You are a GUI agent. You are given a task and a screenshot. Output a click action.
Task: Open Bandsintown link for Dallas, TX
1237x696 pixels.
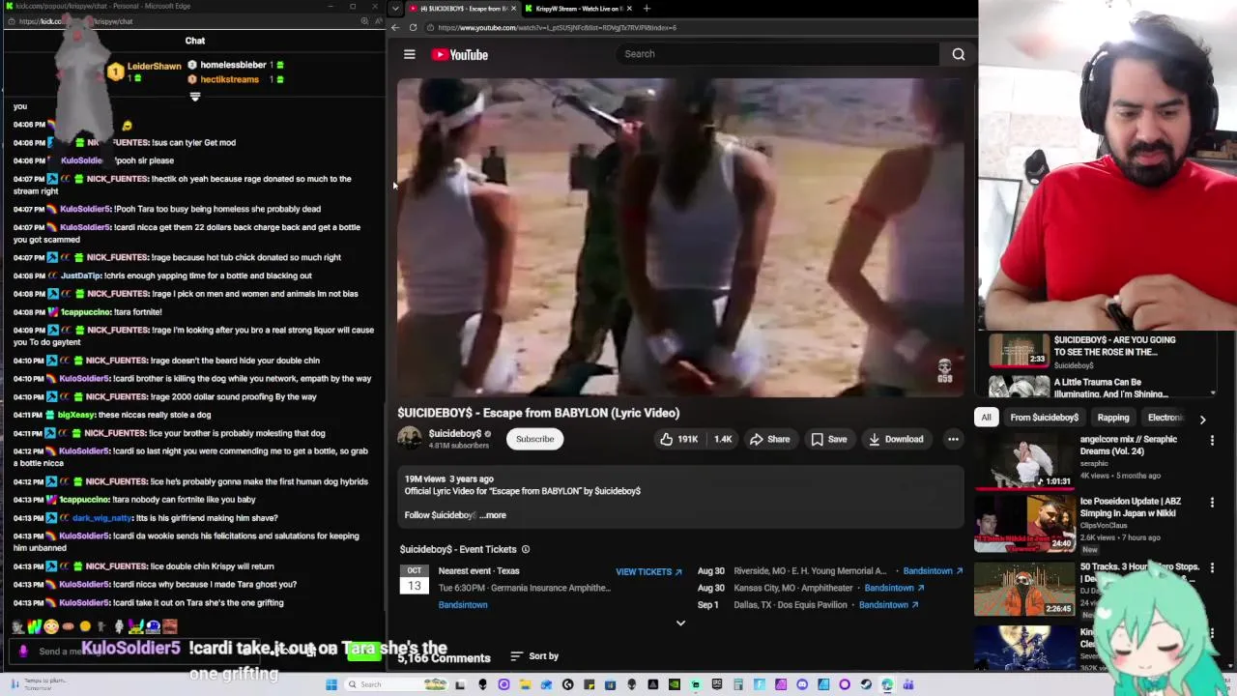click(887, 605)
